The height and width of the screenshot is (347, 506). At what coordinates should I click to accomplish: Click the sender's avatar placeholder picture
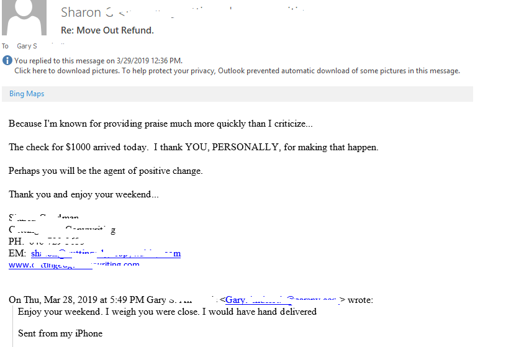click(25, 16)
